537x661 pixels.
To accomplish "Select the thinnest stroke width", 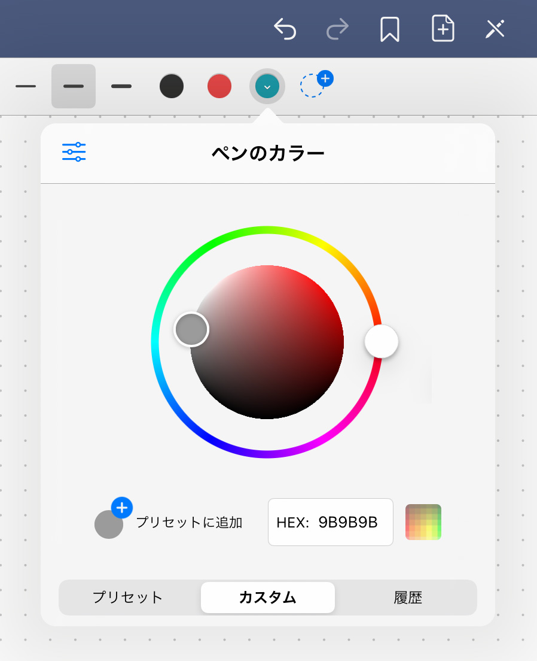I will 26,86.
